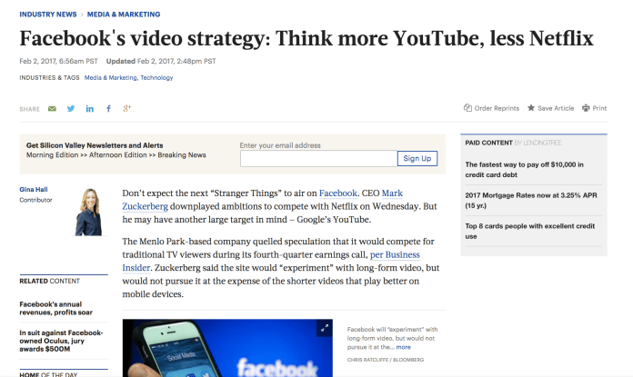633x377 pixels.
Task: Share article on LinkedIn
Action: tap(90, 109)
